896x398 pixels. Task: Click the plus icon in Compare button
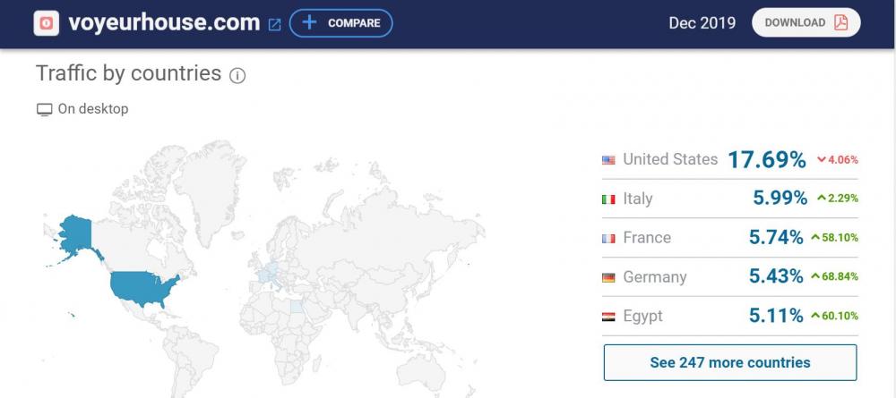[309, 22]
